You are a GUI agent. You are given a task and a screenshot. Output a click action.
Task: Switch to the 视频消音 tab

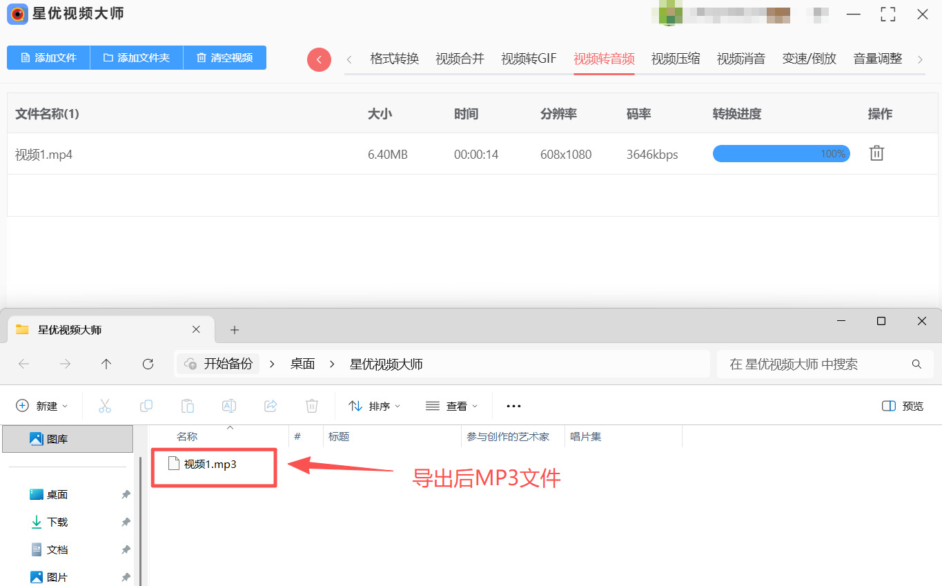[741, 59]
